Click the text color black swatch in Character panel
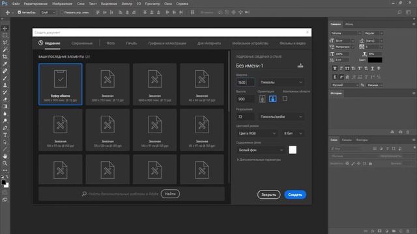 pyautogui.click(x=375, y=60)
